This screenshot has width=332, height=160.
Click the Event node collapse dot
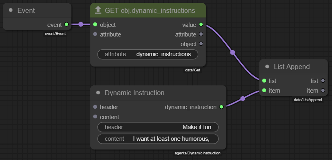point(11,10)
